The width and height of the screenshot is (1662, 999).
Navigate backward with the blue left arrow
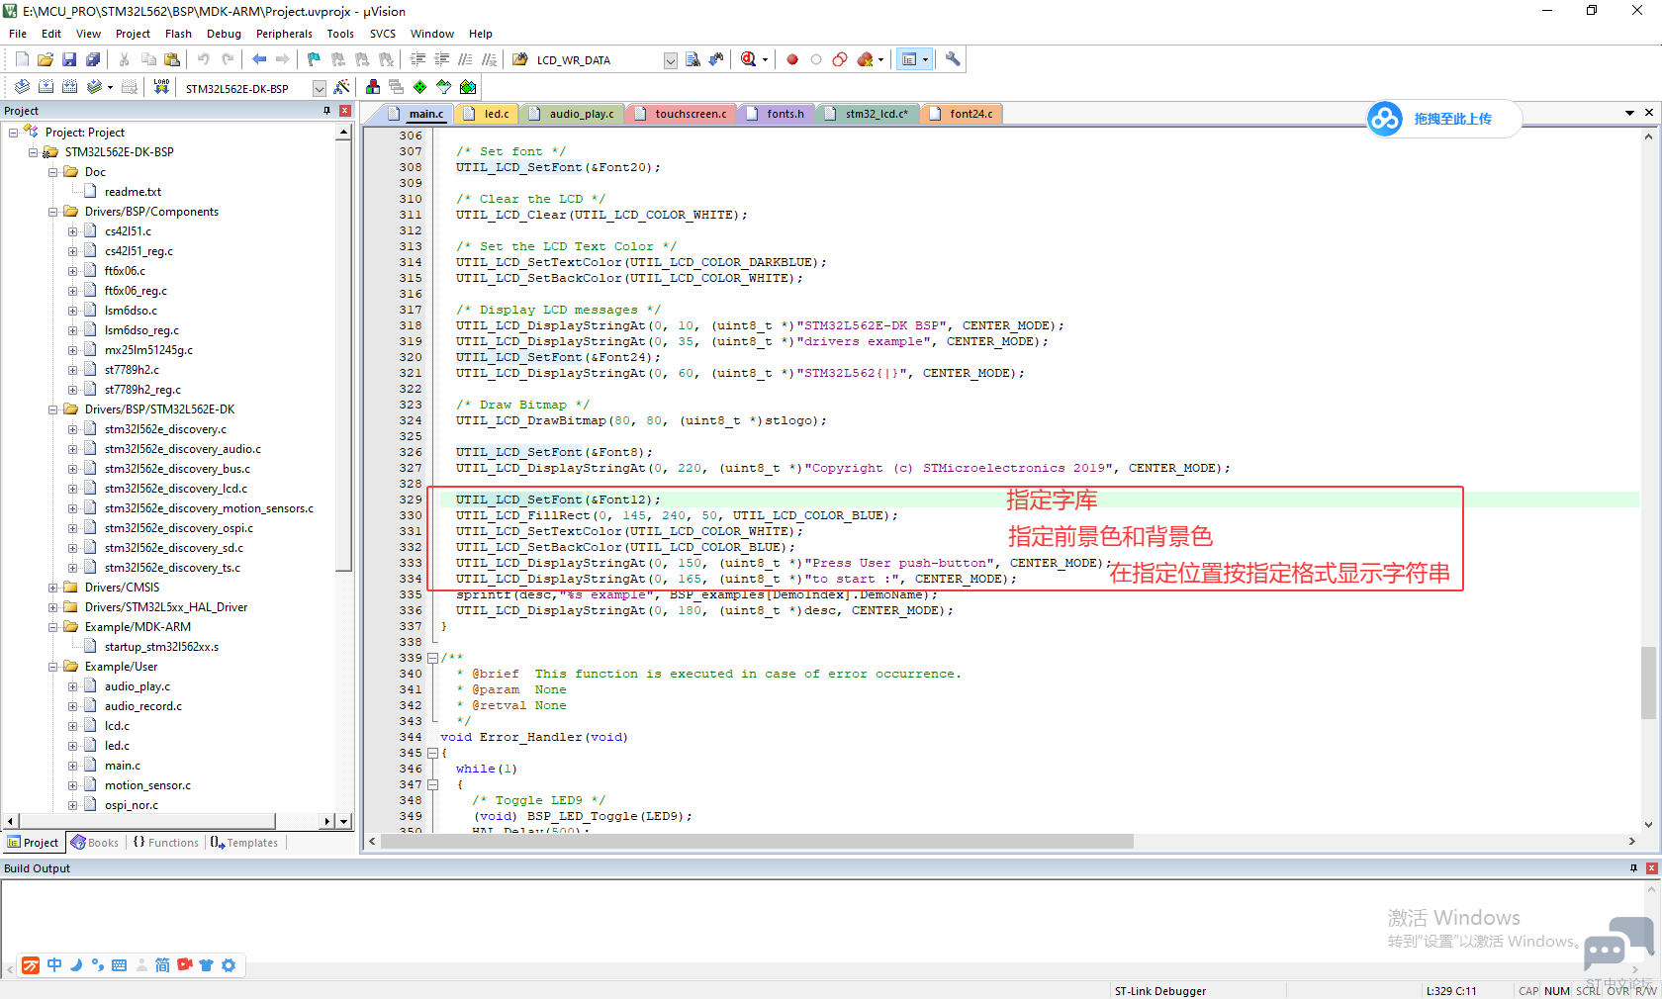pos(259,59)
